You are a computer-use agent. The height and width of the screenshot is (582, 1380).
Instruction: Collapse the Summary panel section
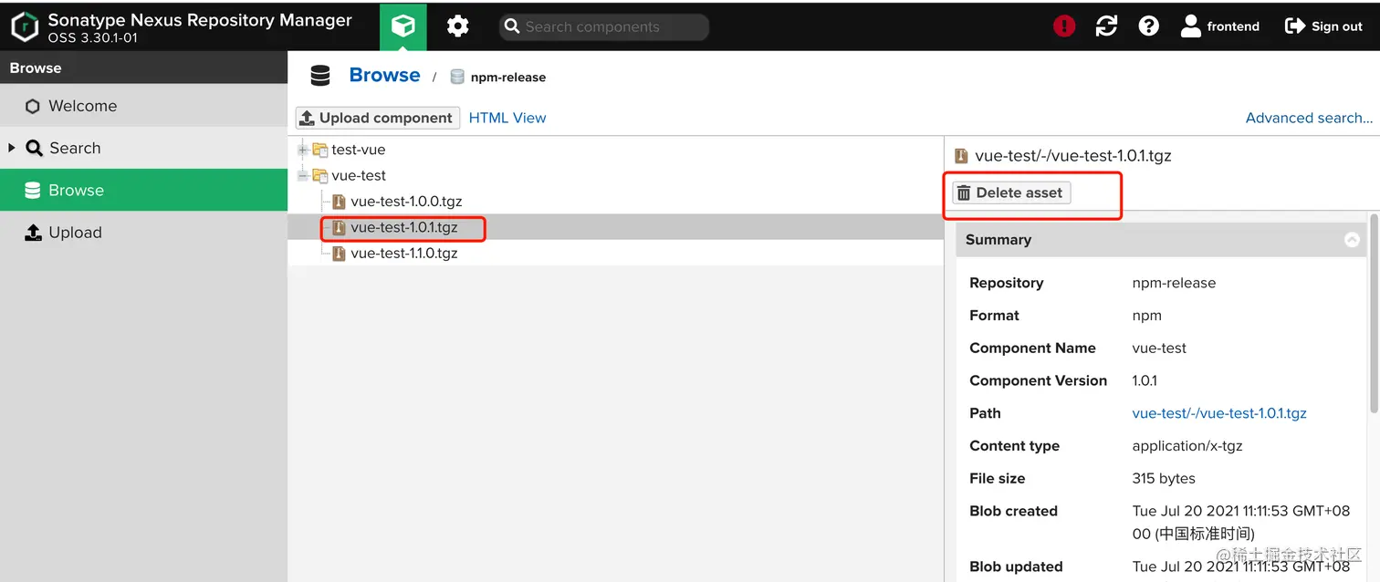click(x=1352, y=240)
